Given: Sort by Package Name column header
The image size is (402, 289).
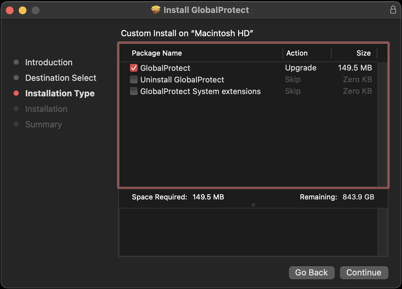Looking at the screenshot, I should coord(157,53).
